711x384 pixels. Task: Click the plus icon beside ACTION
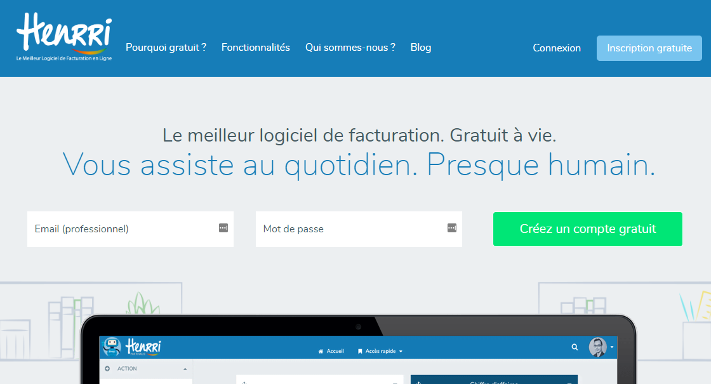pyautogui.click(x=107, y=369)
